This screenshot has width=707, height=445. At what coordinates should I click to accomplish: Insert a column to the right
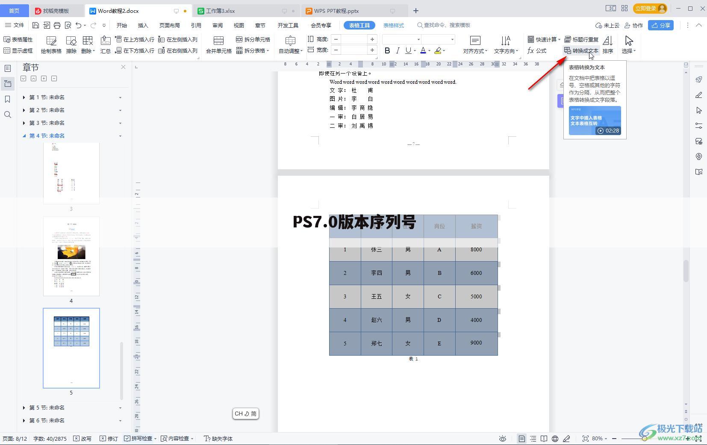click(x=178, y=50)
